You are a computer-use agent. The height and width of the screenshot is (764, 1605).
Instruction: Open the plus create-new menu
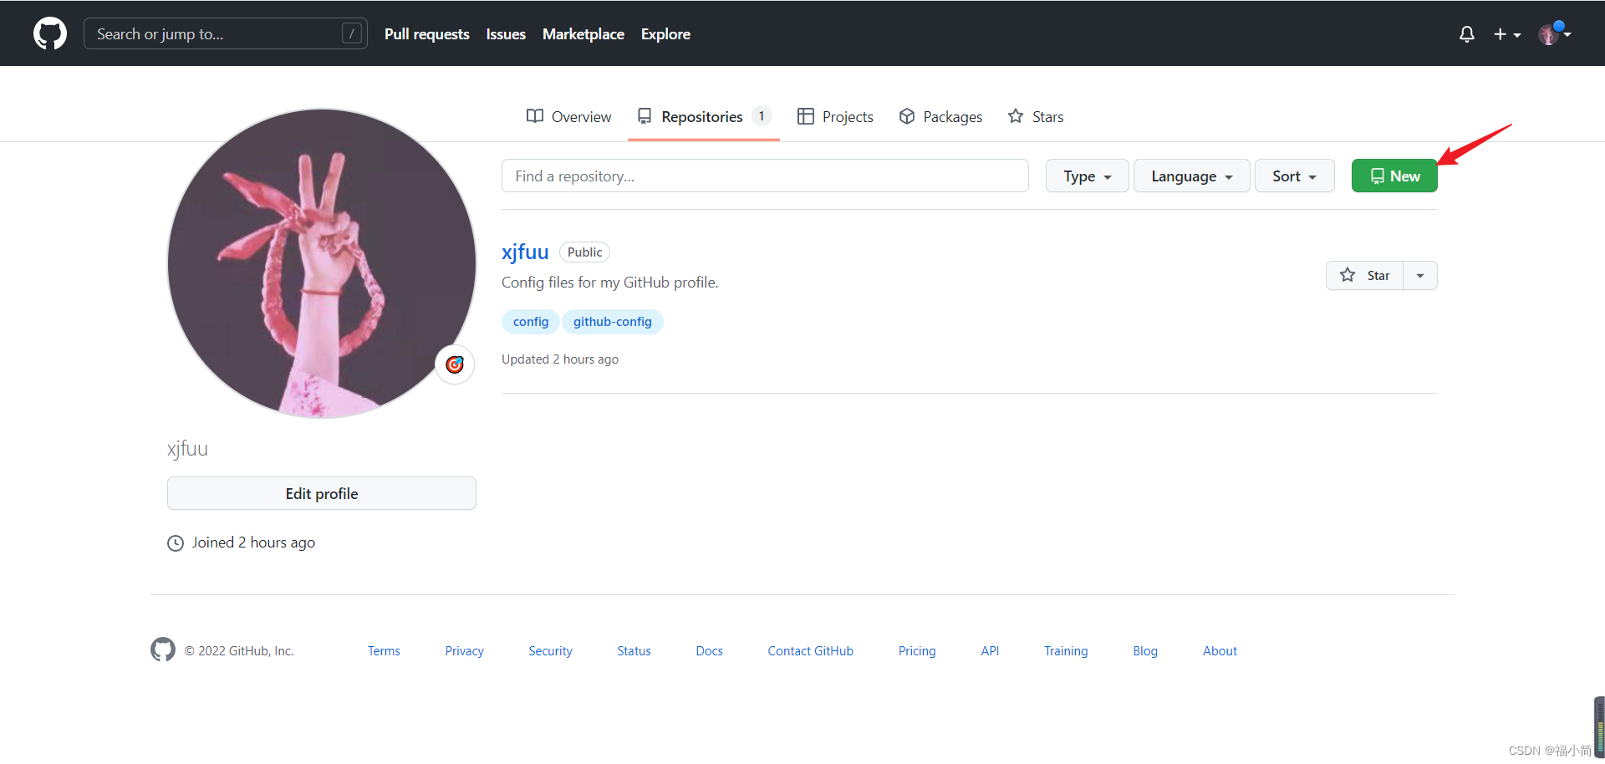pyautogui.click(x=1507, y=34)
